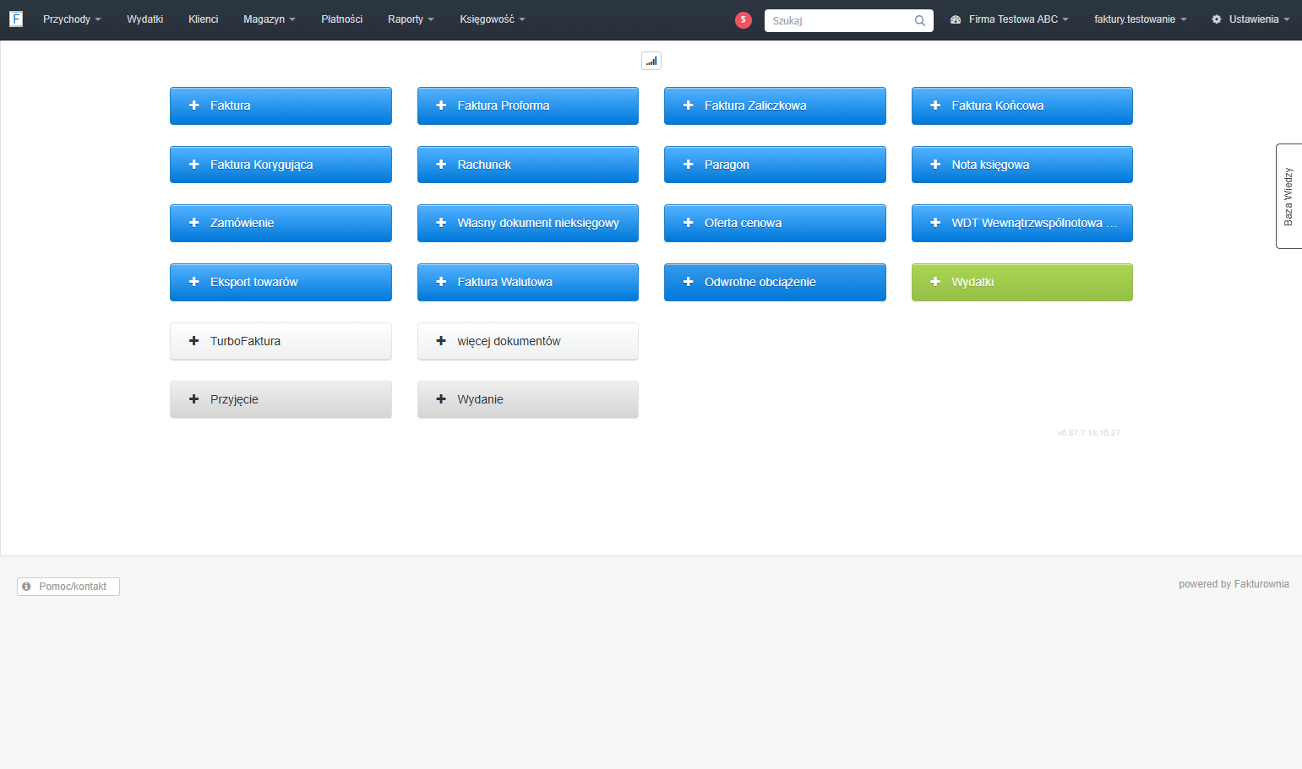Add a Faktura Proforma

pos(528,106)
